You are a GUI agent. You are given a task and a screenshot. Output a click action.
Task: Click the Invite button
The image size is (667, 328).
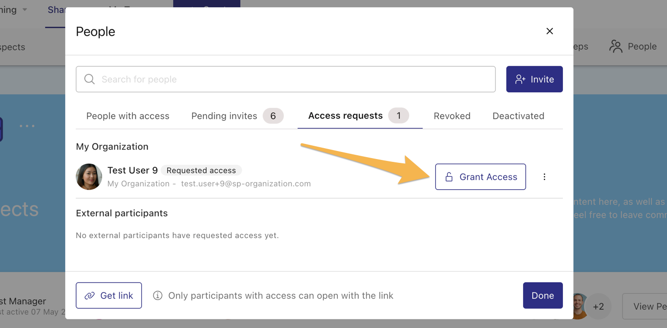click(535, 79)
